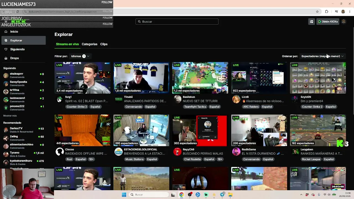
Task: Select Siguiendo in sidebar menu
Action: 24,49
